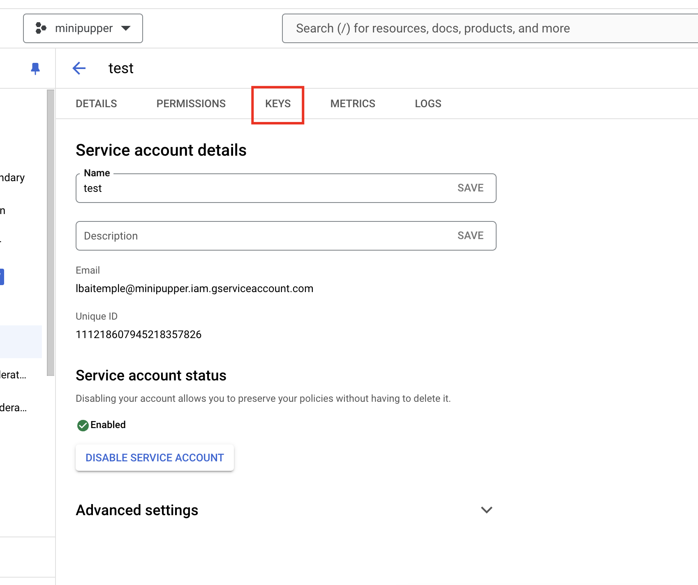Switch to the Details tab
The image size is (698, 585).
point(96,104)
